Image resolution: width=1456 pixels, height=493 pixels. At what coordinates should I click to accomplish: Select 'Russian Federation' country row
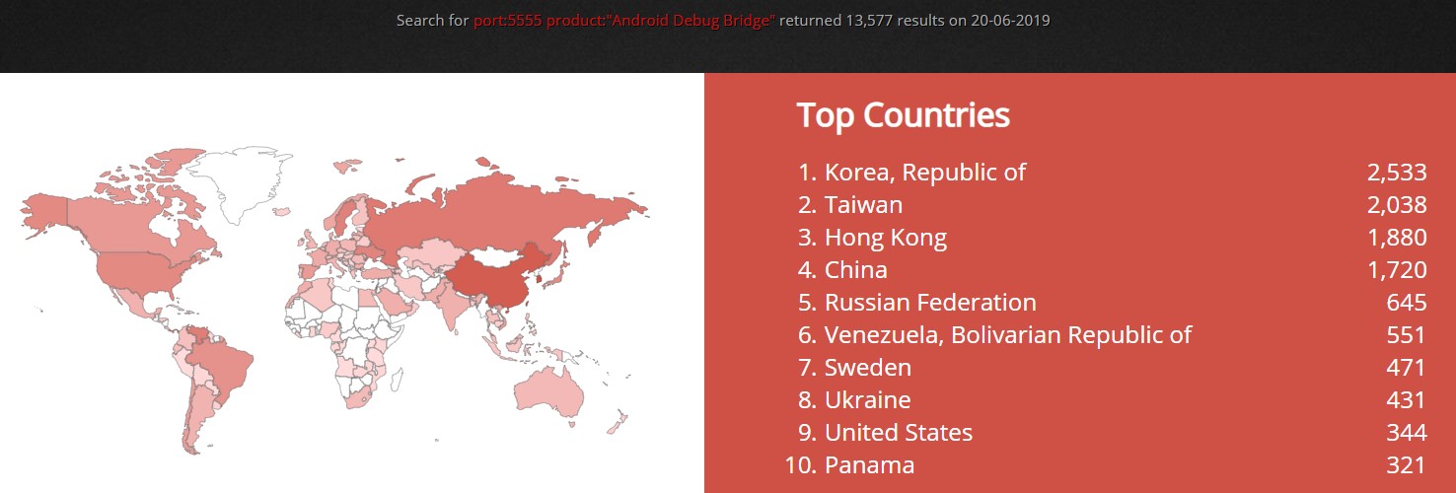(x=1112, y=303)
